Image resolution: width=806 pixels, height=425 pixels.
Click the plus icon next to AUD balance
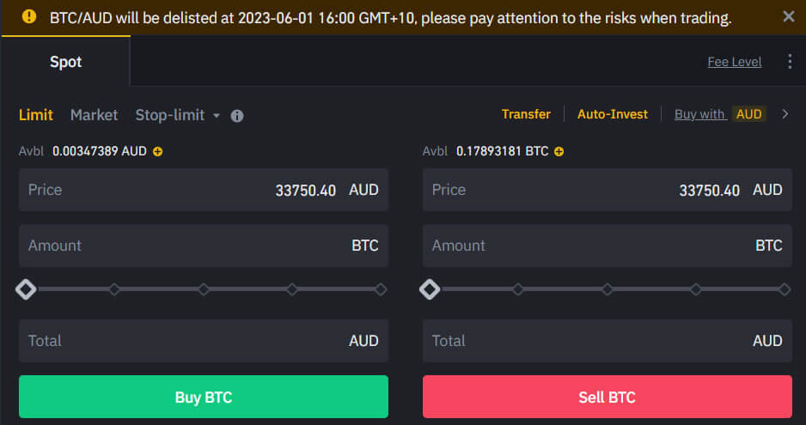pyautogui.click(x=157, y=151)
